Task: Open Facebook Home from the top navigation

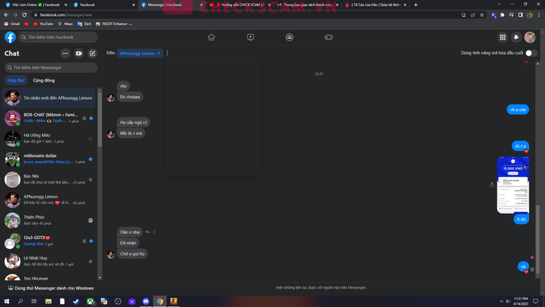Action: click(212, 37)
